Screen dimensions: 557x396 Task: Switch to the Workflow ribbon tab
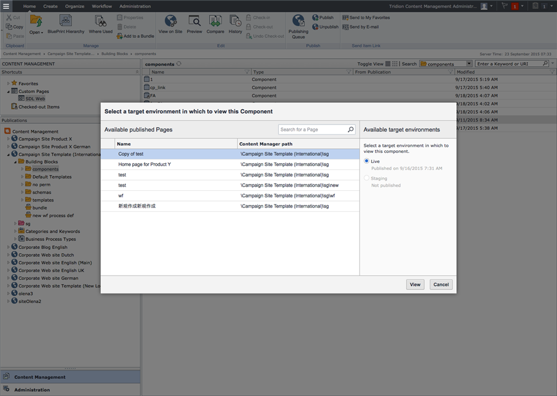point(101,6)
